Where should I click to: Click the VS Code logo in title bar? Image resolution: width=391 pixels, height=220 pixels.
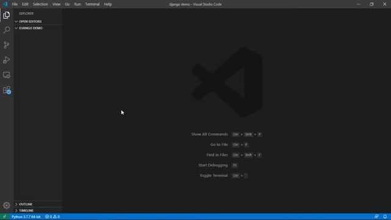(5, 4)
